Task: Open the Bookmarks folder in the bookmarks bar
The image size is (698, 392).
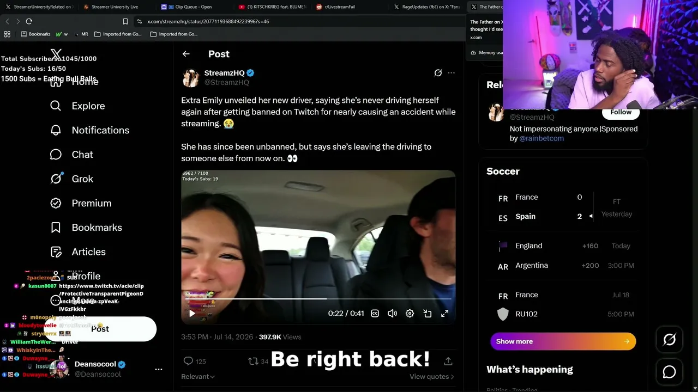Action: click(35, 34)
